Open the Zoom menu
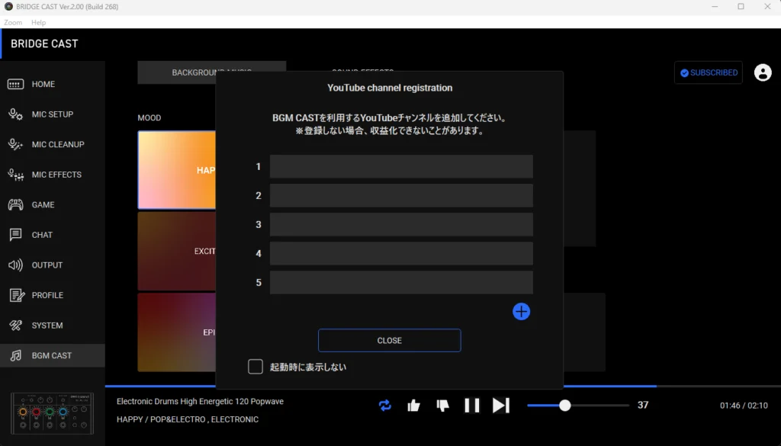The image size is (781, 446). pos(13,23)
